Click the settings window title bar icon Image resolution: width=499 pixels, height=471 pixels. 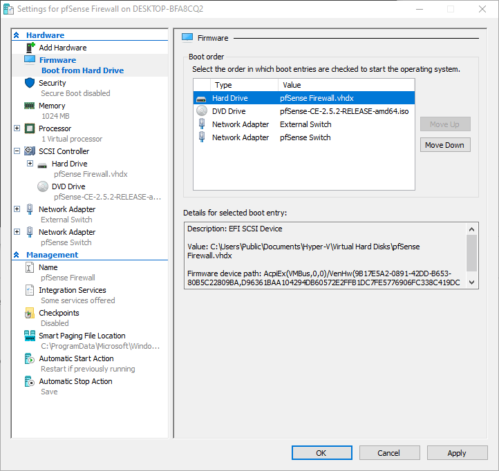(8, 9)
